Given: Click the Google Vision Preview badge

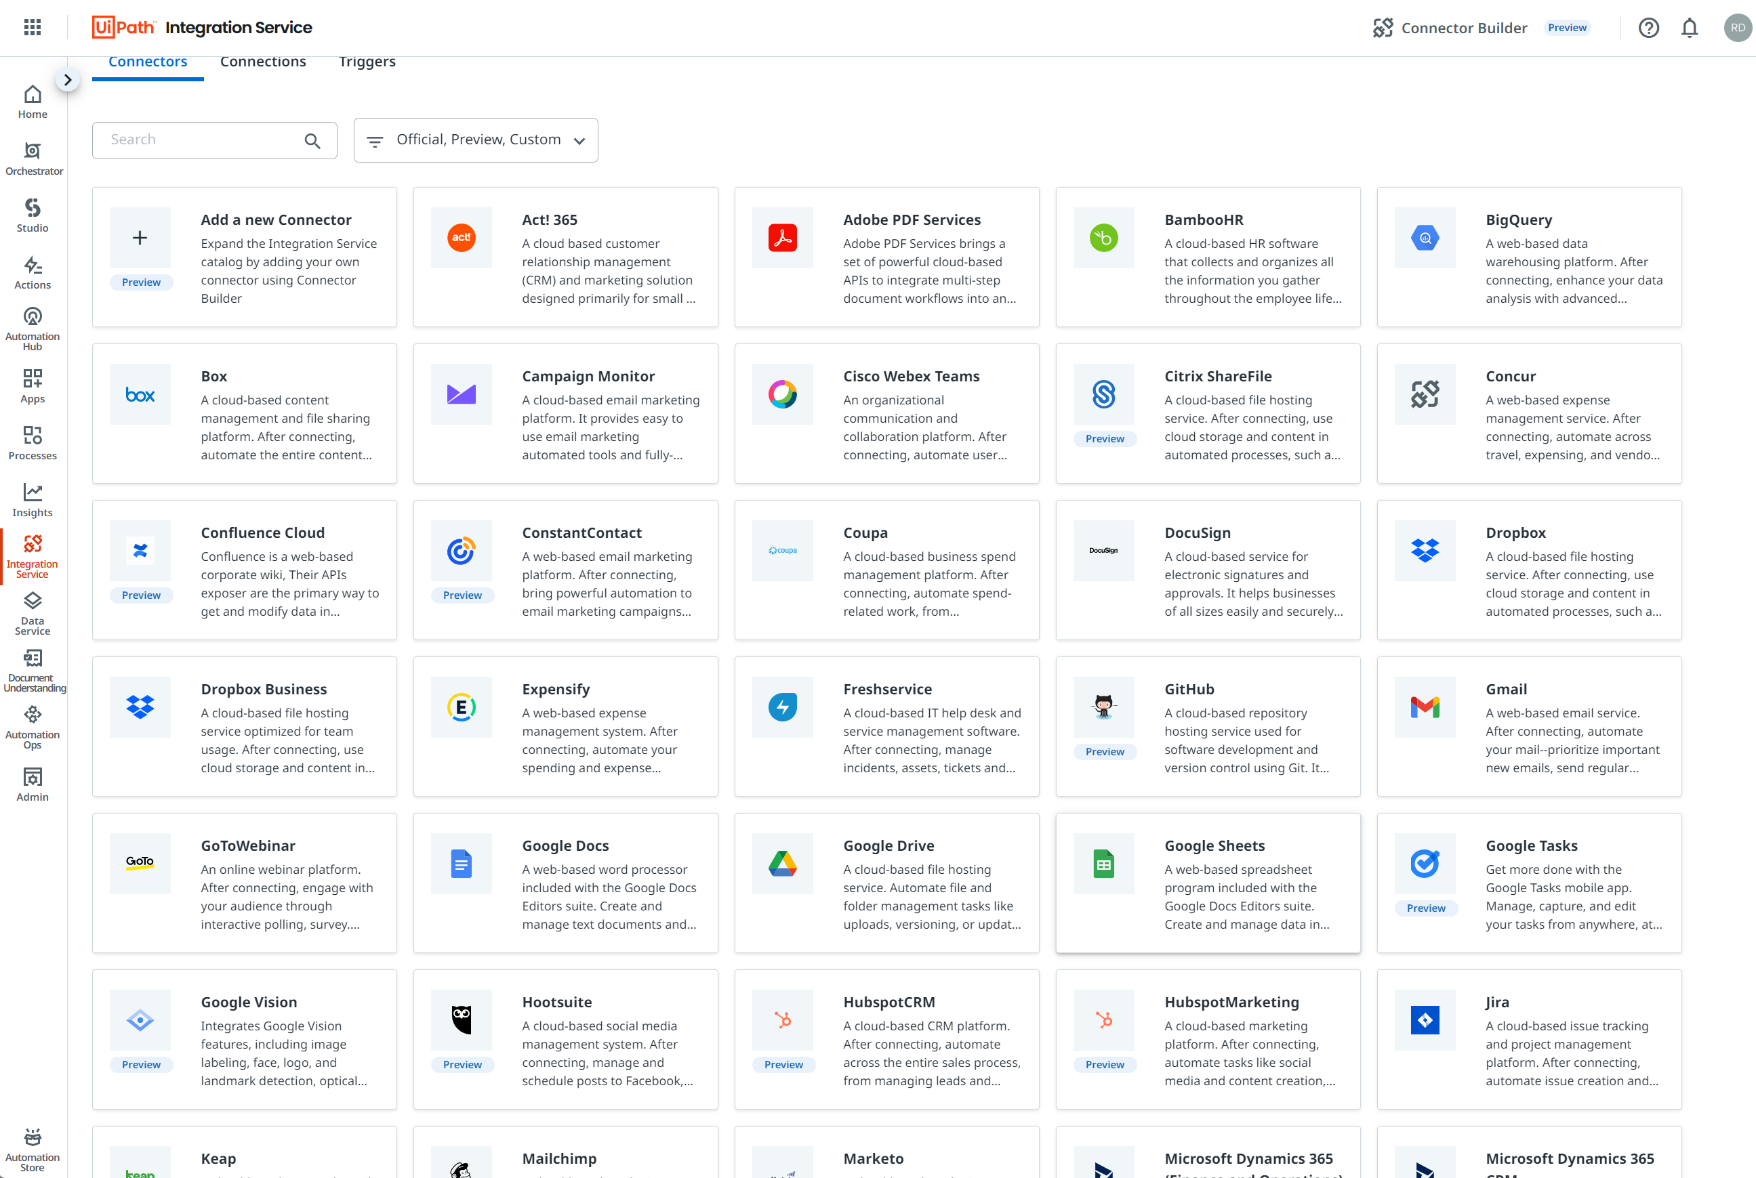Looking at the screenshot, I should click(x=142, y=1065).
